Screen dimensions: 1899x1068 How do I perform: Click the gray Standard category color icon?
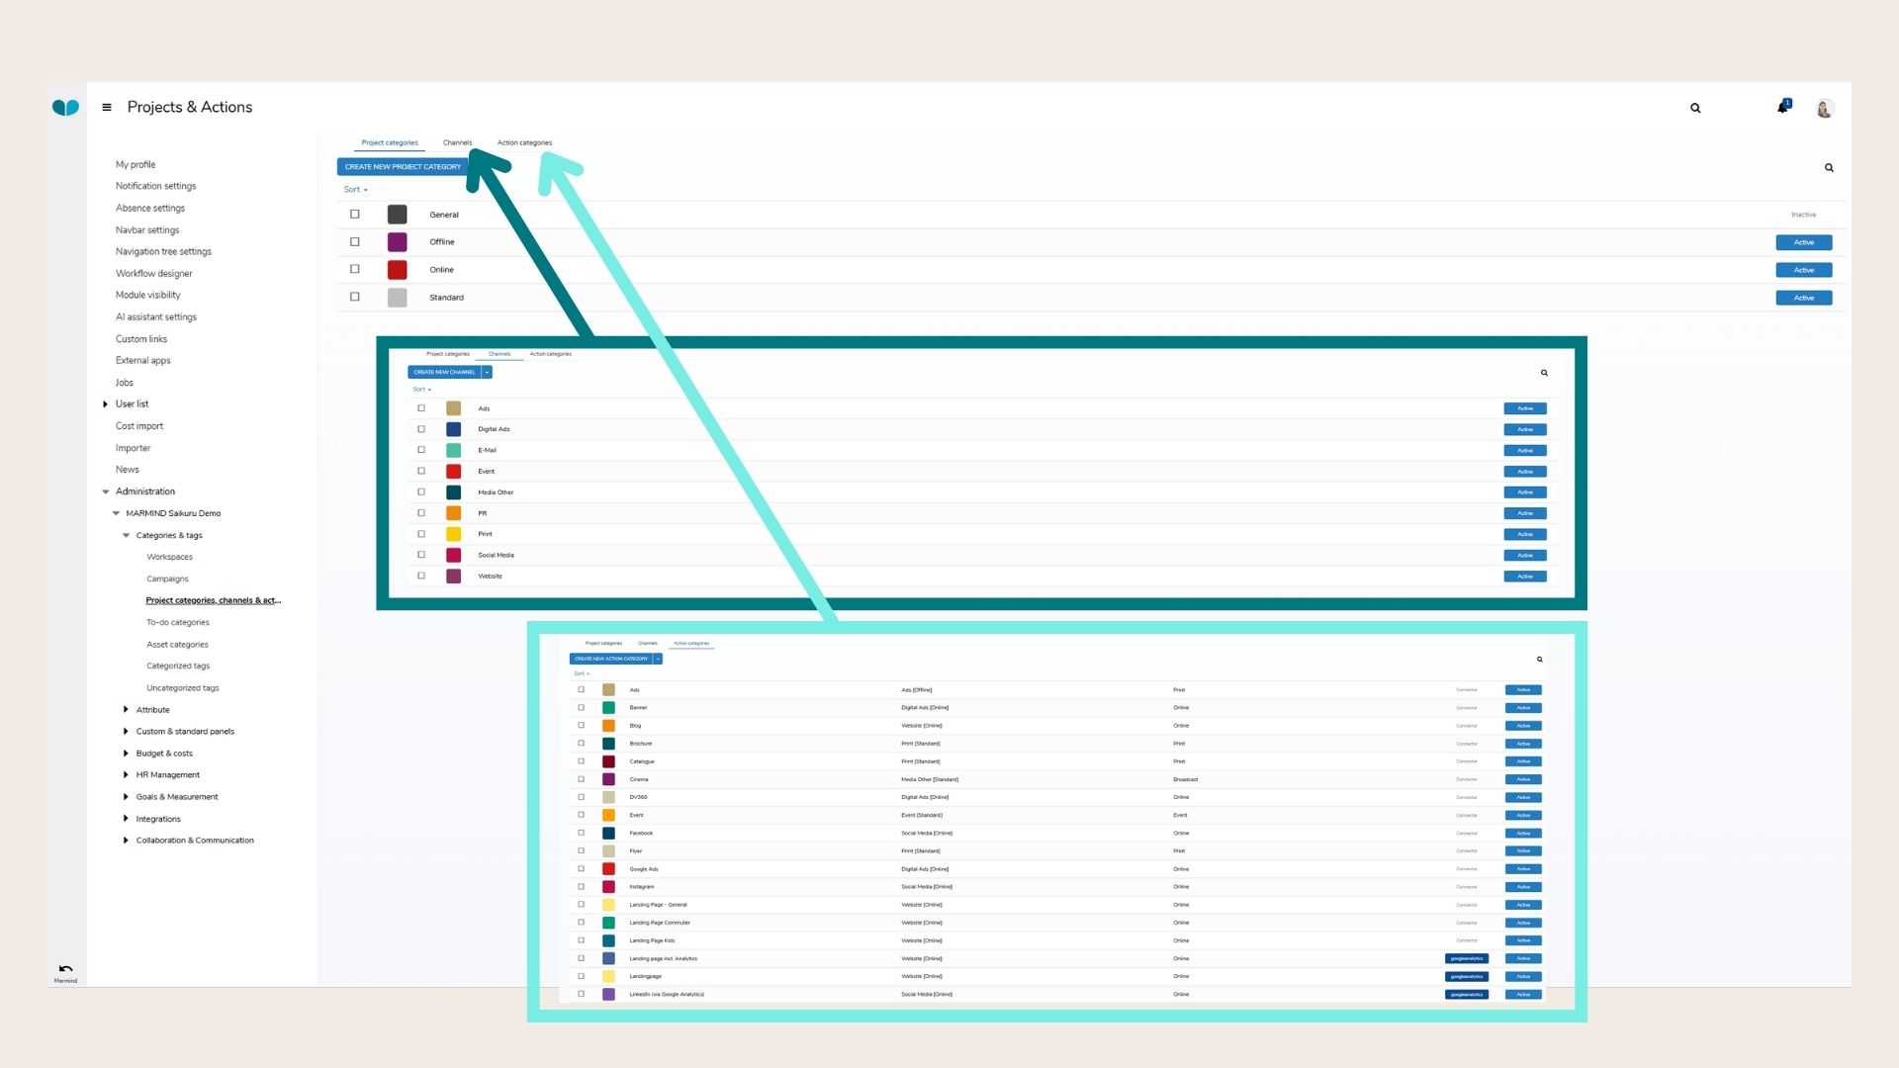397,298
